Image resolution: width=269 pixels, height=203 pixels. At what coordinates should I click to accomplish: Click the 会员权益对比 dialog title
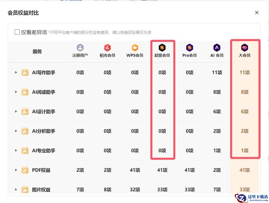[23, 13]
